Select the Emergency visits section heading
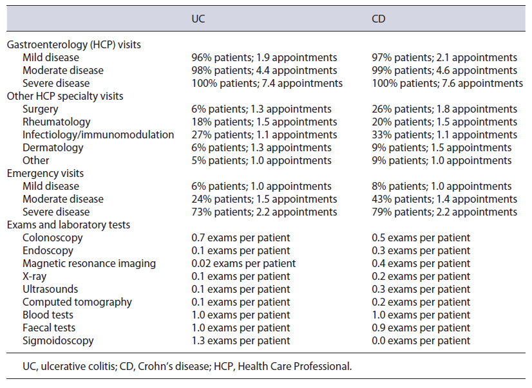532x388 pixels. click(x=45, y=174)
